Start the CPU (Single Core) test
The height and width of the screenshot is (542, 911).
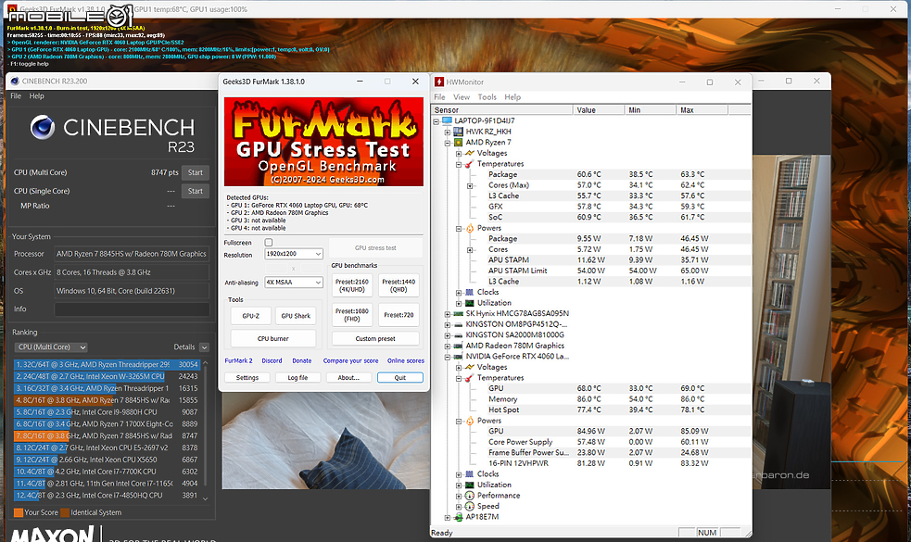pyautogui.click(x=196, y=191)
